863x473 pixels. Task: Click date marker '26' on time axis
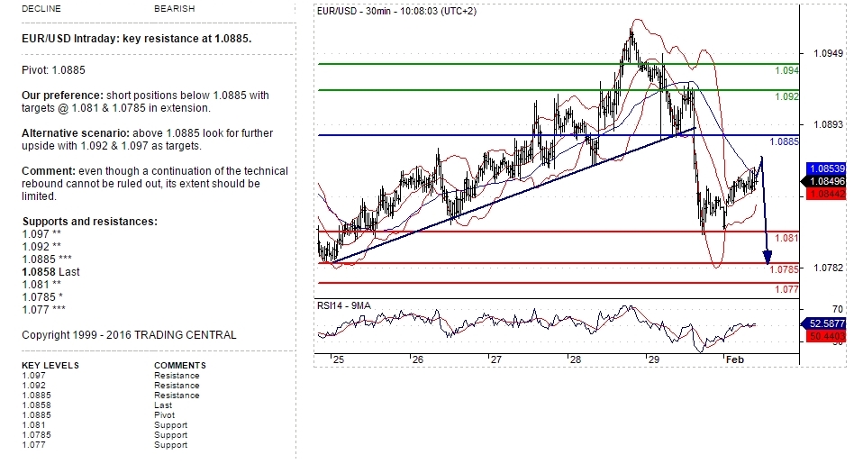coord(418,359)
